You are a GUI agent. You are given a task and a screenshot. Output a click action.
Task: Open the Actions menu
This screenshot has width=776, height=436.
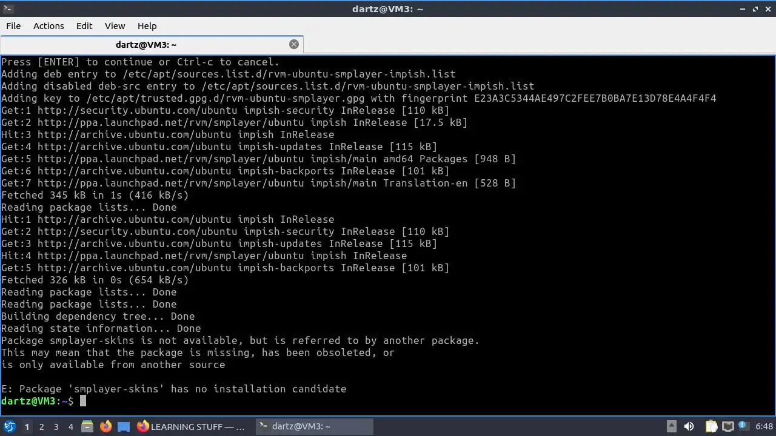[x=48, y=26]
